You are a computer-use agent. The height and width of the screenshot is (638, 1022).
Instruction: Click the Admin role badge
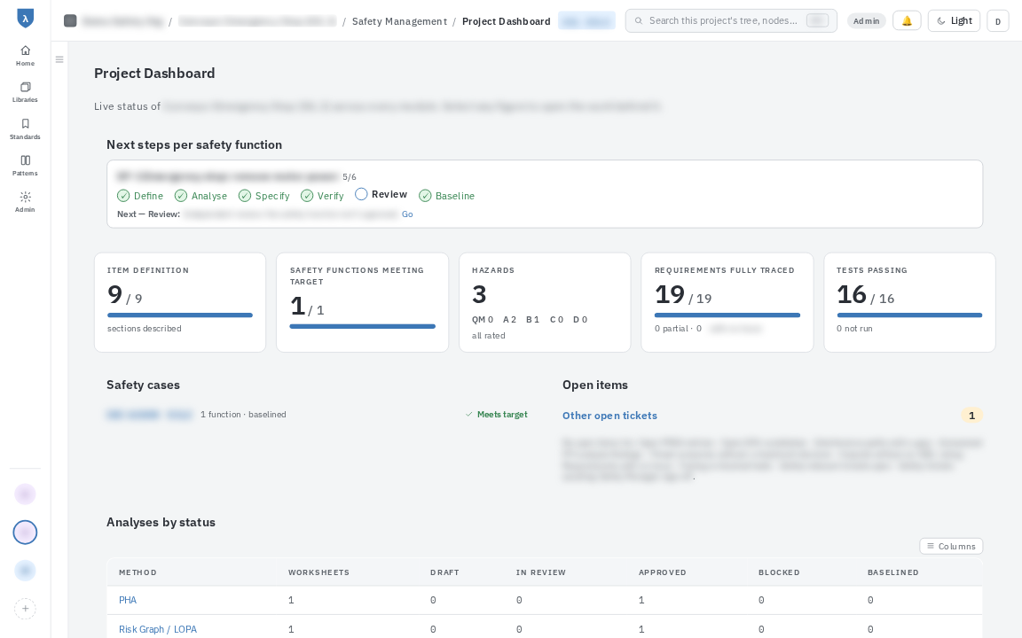point(866,21)
